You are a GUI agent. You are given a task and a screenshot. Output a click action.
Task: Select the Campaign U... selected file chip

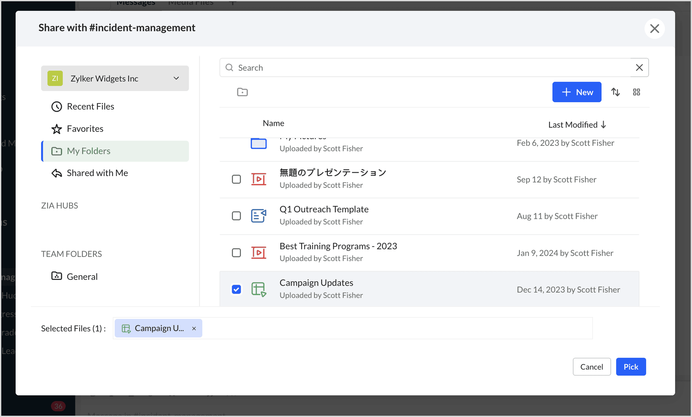pyautogui.click(x=158, y=328)
